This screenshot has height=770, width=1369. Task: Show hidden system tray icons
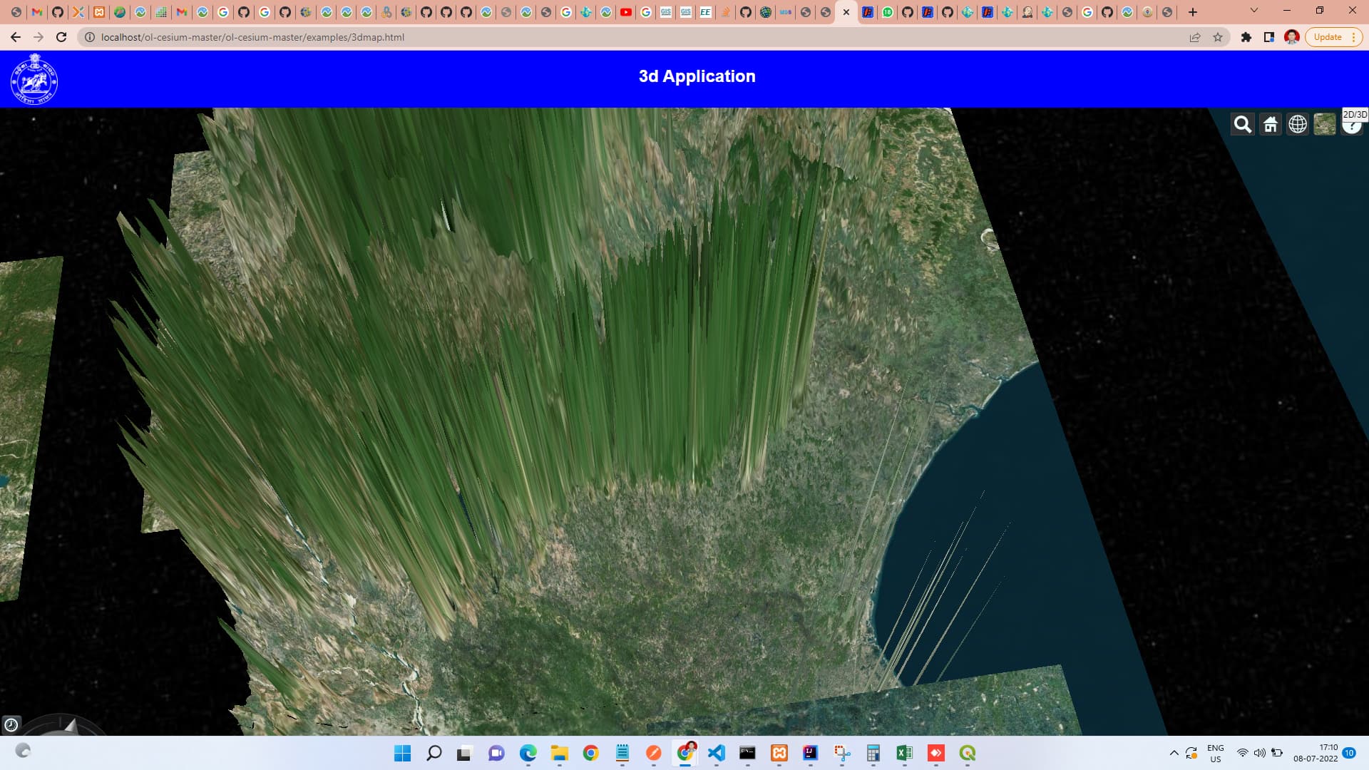tap(1174, 753)
